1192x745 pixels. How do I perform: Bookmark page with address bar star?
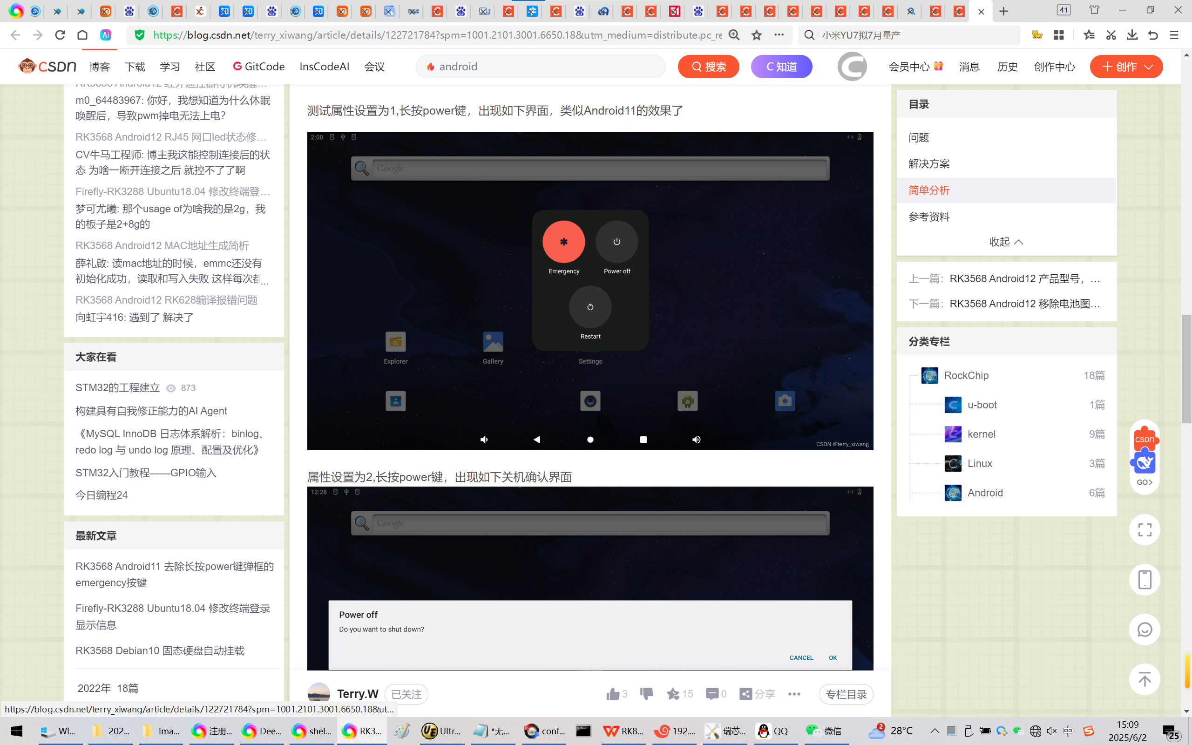point(757,35)
